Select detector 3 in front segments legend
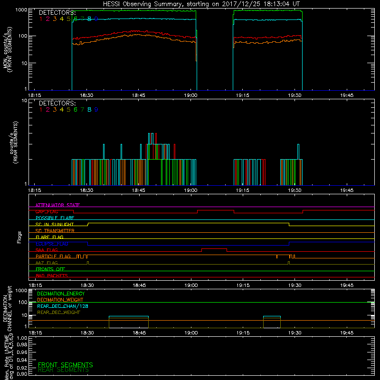Image resolution: width=380 pixels, height=380 pixels. coord(55,19)
